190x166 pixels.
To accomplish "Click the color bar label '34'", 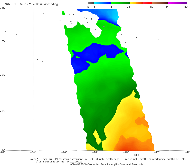I will pos(129,7).
